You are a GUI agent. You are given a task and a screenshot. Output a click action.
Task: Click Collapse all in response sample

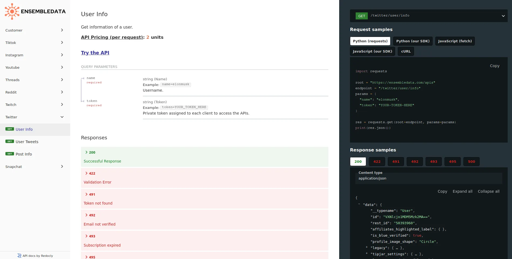[x=489, y=191]
